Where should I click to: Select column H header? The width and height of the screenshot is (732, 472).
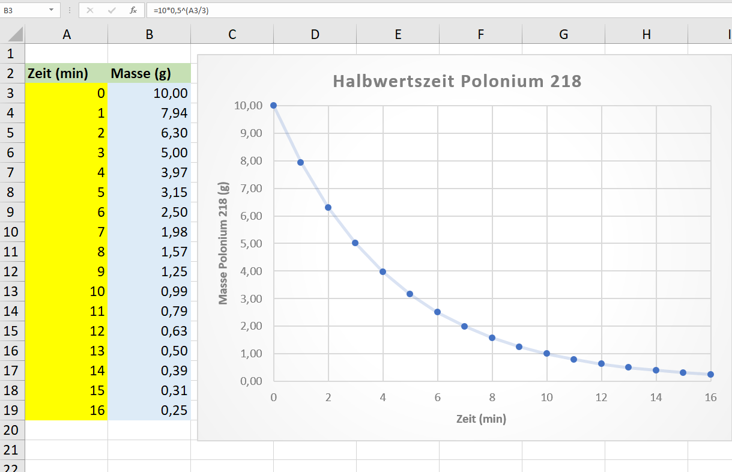[646, 35]
